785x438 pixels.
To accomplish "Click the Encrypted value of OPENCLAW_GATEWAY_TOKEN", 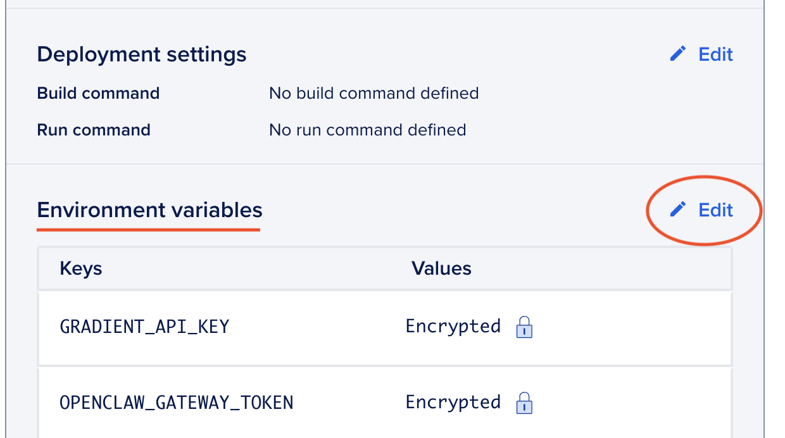I will pyautogui.click(x=453, y=403).
